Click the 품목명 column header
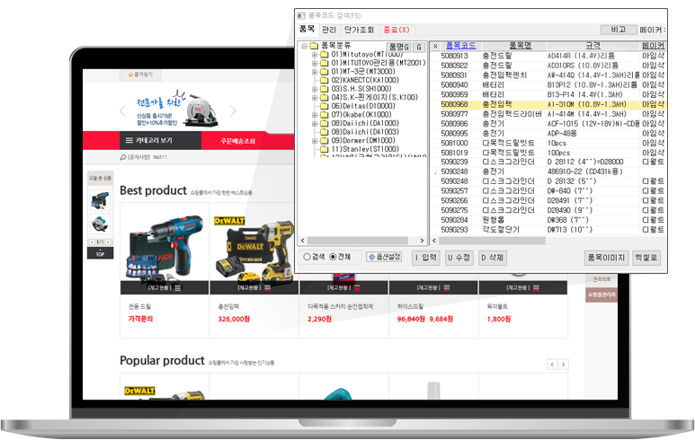The width and height of the screenshot is (695, 440). pos(521,46)
